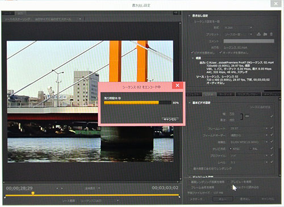Open the Profile dropdown
284x207 pixels.
tap(249, 155)
